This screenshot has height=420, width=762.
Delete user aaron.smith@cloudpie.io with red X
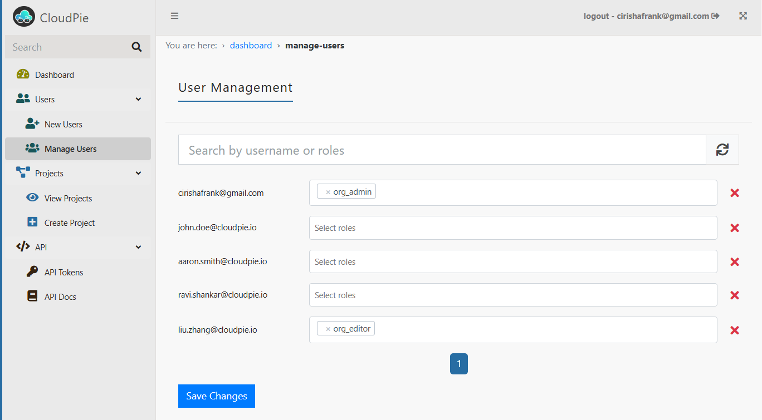click(735, 262)
